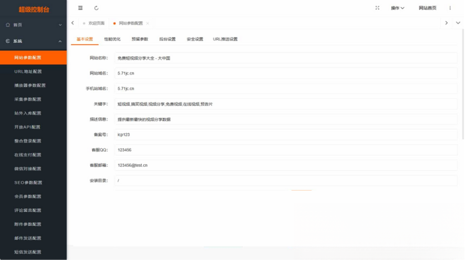Go to the URL推送设置 tab
The width and height of the screenshot is (472, 260).
(x=225, y=39)
